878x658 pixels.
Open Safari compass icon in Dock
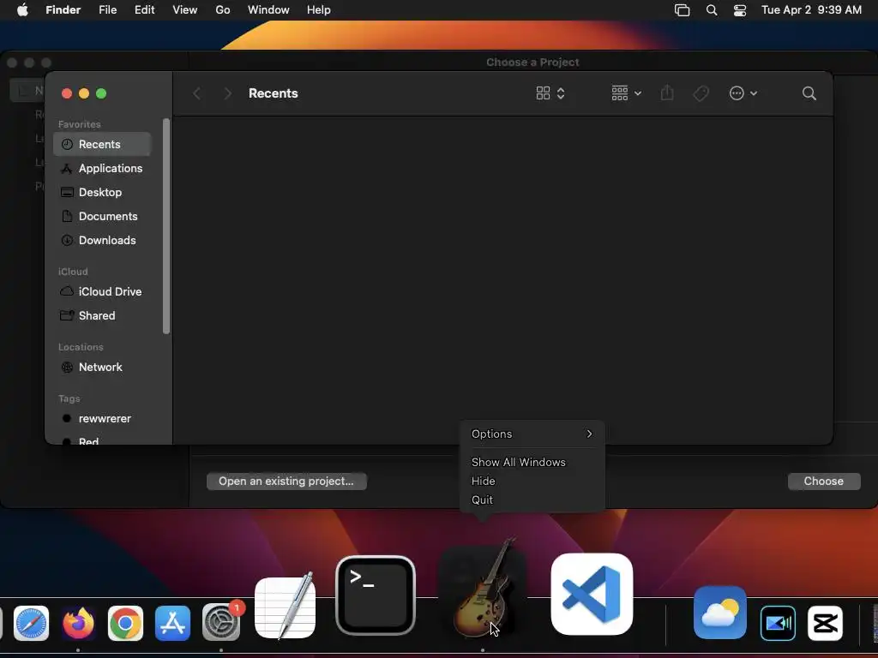[32, 623]
